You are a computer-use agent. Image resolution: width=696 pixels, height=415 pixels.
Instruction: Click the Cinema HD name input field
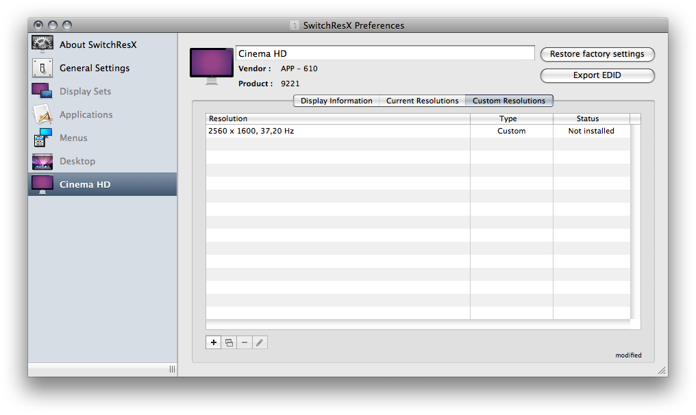click(x=385, y=53)
